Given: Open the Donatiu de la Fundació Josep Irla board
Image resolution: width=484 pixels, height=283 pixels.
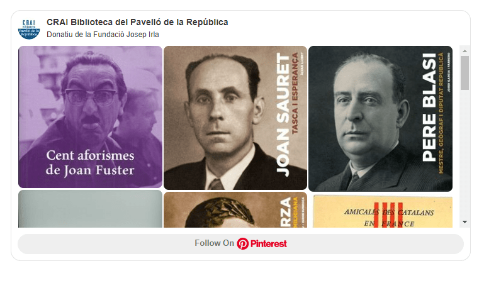Looking at the screenshot, I should click(x=103, y=35).
